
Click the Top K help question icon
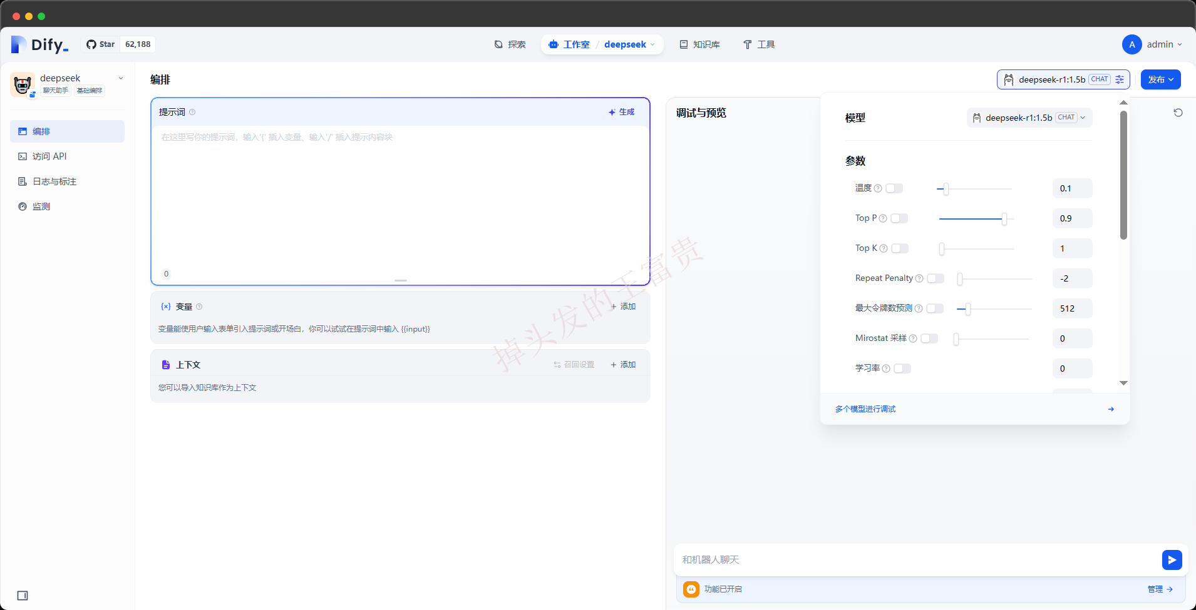click(x=884, y=248)
